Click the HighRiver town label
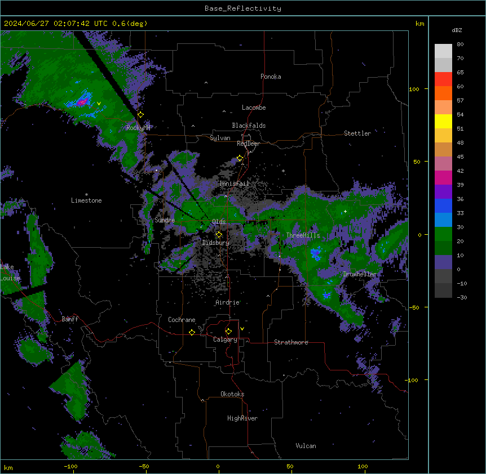Screen dimensions: 486x474 click(x=242, y=418)
